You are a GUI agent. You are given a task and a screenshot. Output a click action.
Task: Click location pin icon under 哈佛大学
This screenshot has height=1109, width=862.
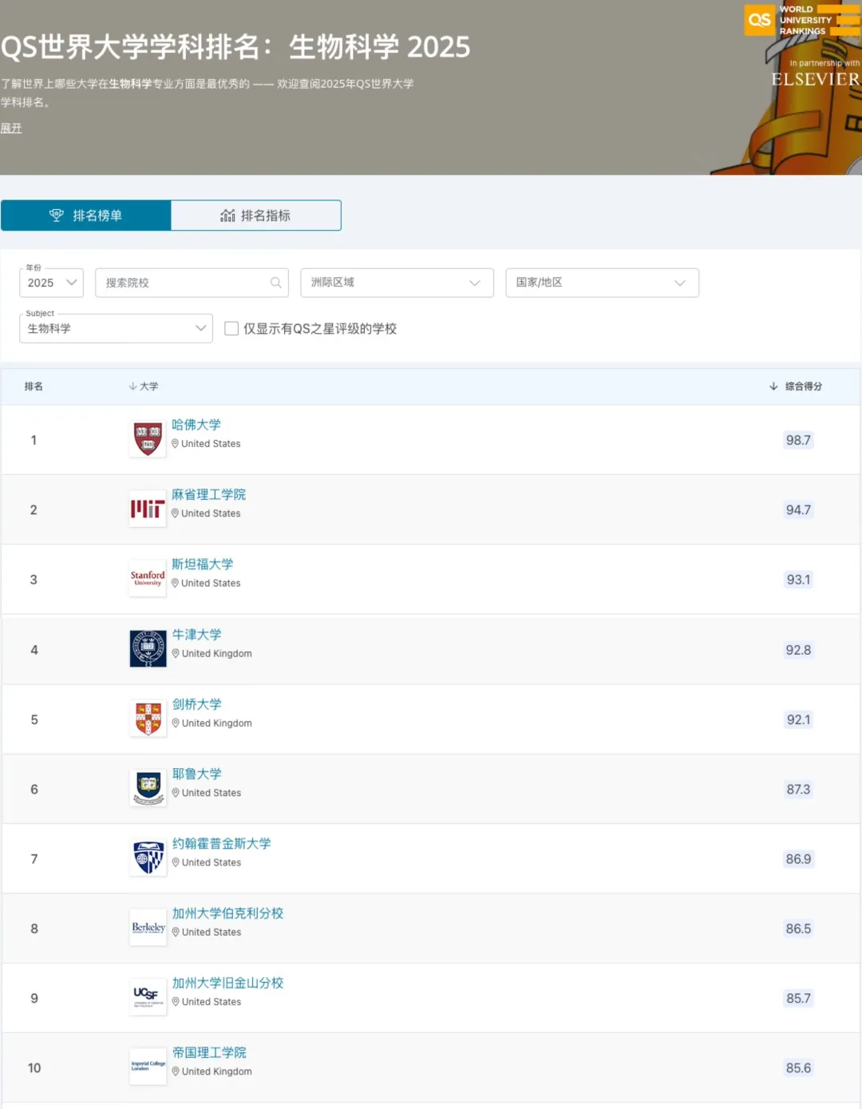[x=176, y=444]
